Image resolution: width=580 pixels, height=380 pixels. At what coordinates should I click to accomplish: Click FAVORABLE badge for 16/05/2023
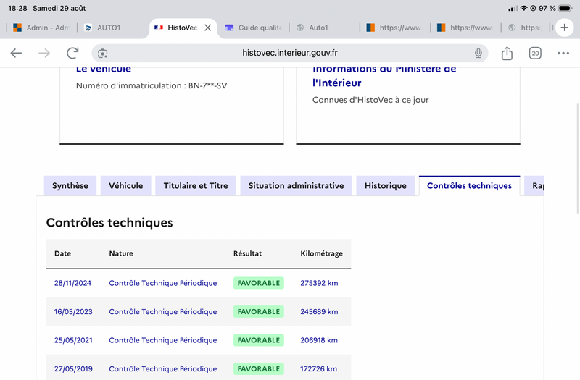[259, 312]
